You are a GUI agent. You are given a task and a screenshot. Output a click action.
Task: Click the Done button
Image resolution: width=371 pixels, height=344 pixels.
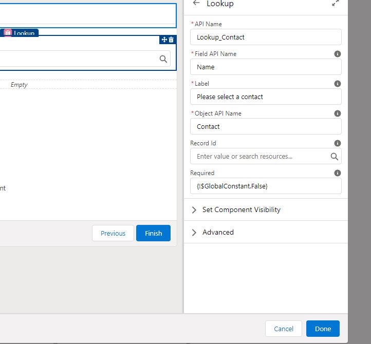323,329
